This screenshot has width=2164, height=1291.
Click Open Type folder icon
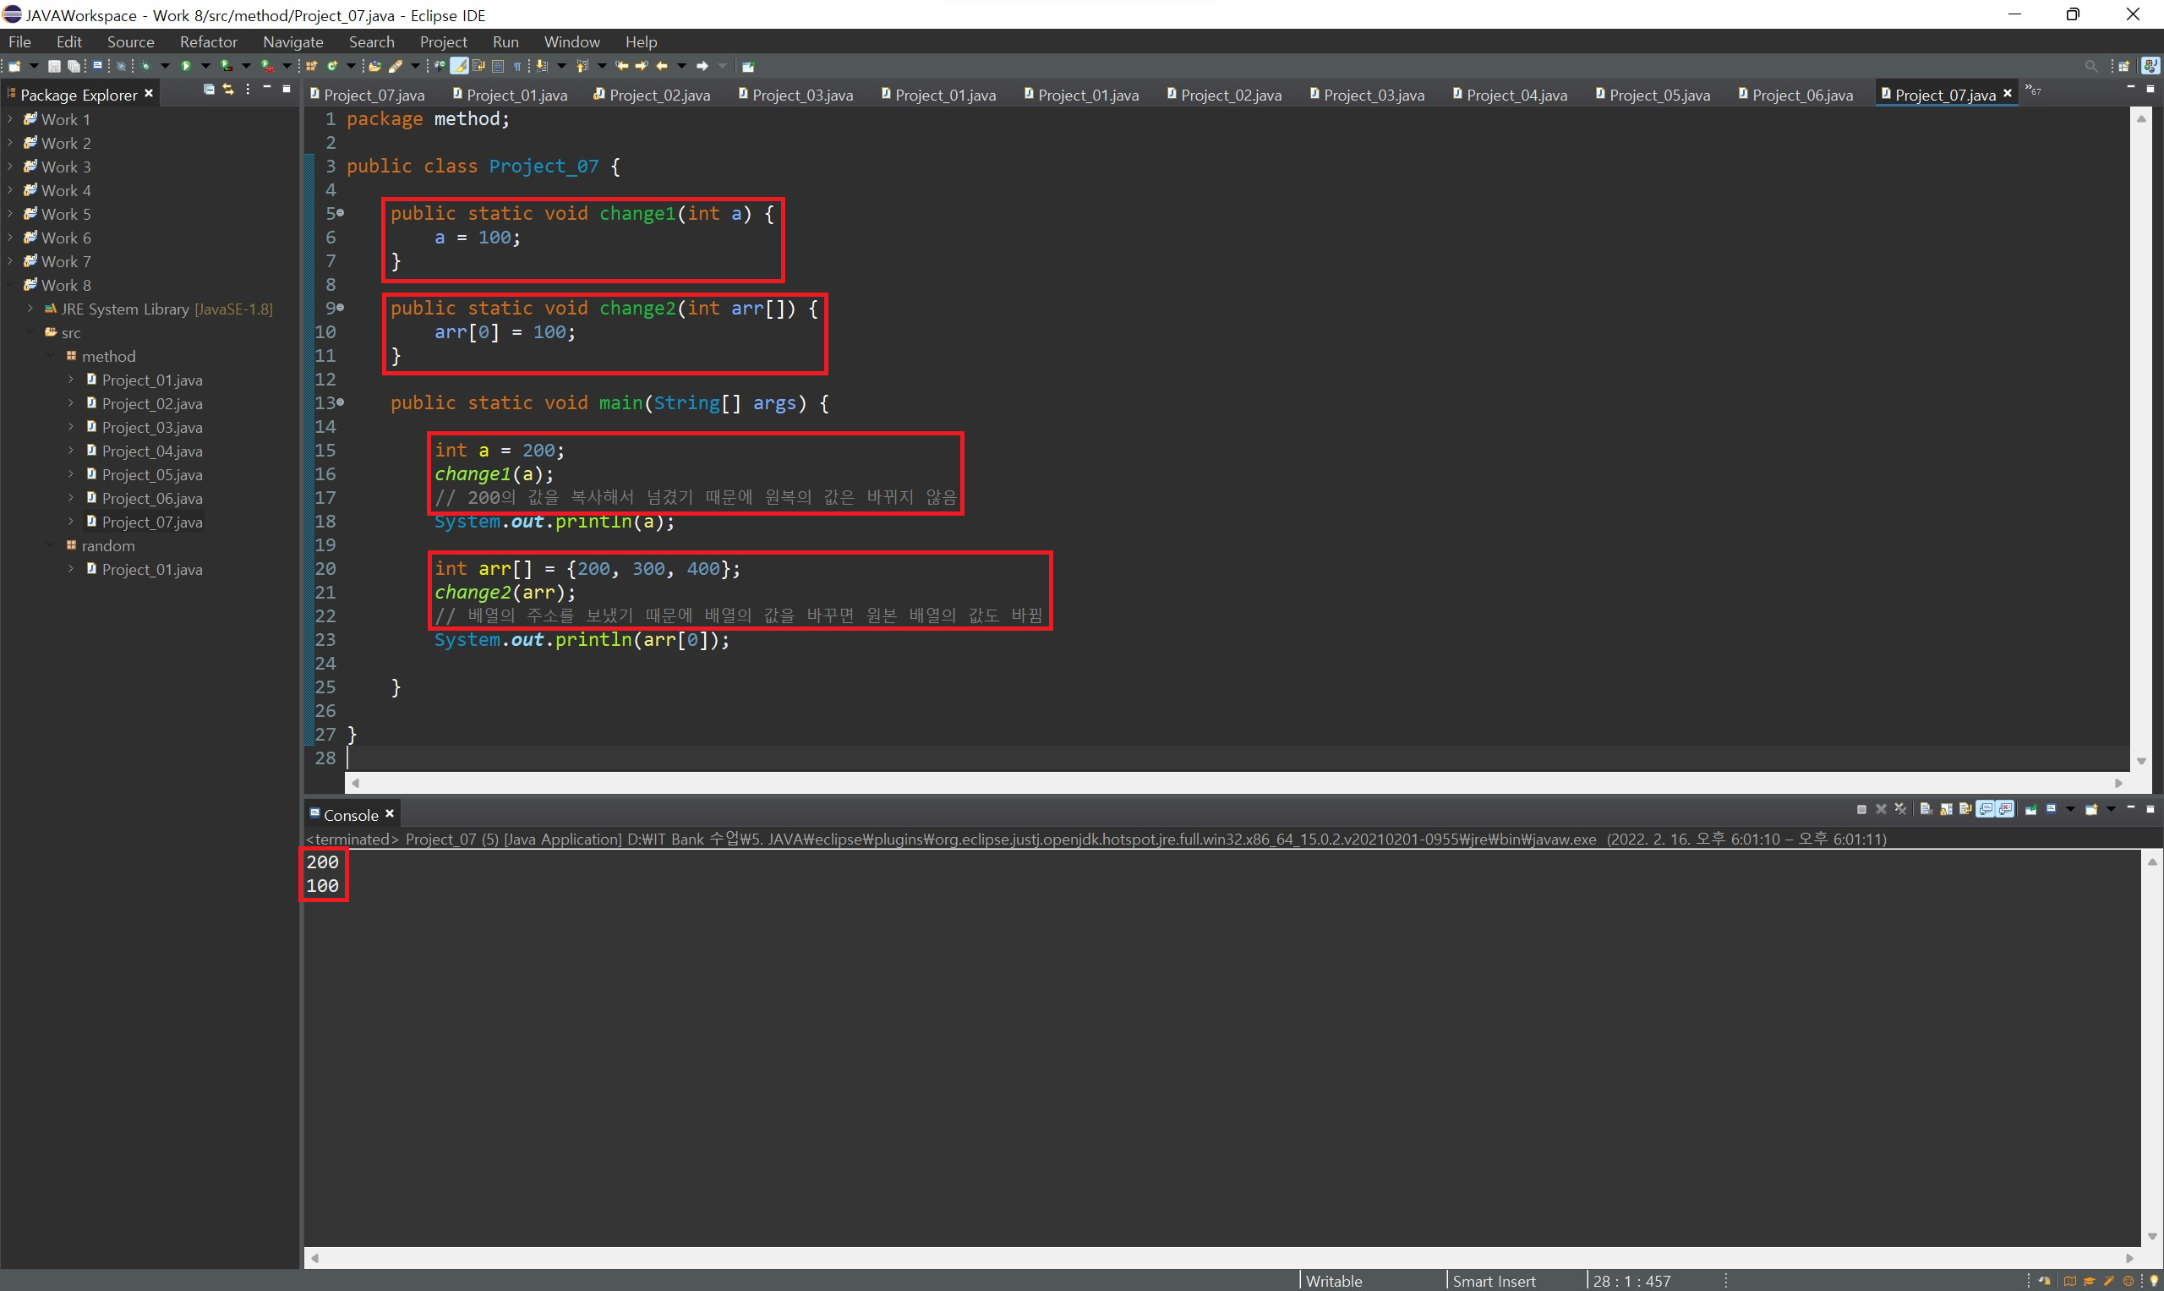tap(374, 66)
